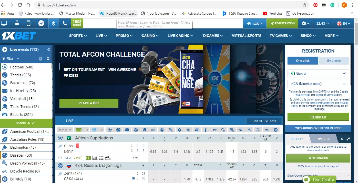
Task: Favorite the Ghana vs Benin match star
Action: [60, 158]
